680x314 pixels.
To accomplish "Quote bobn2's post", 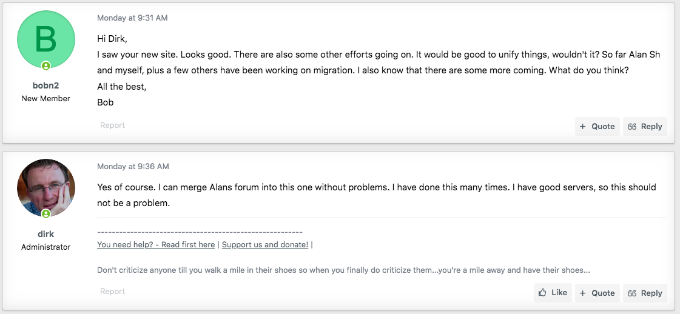I will tap(597, 127).
